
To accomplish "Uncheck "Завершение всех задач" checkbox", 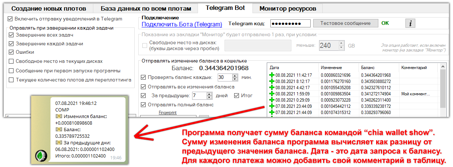I will [12, 35].
